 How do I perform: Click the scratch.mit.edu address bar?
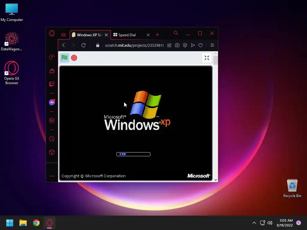pyautogui.click(x=134, y=45)
